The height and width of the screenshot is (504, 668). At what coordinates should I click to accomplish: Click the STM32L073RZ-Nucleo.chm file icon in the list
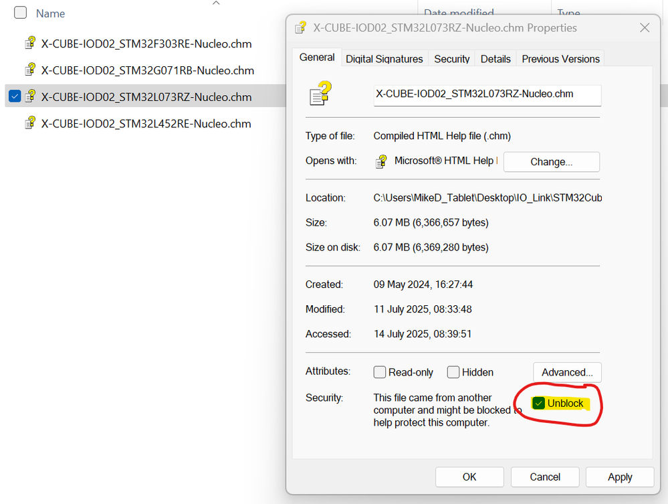coord(30,96)
